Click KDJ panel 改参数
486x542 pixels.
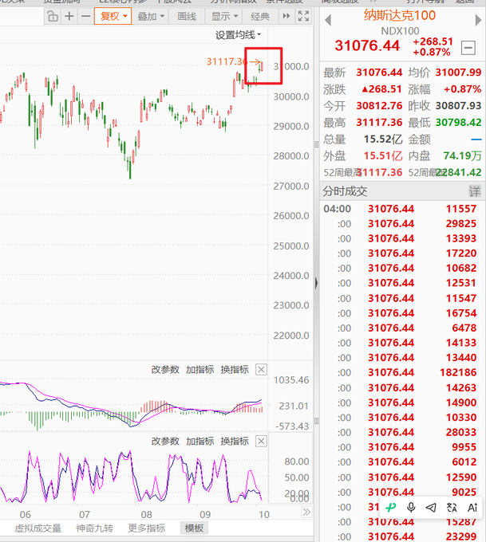[165, 441]
